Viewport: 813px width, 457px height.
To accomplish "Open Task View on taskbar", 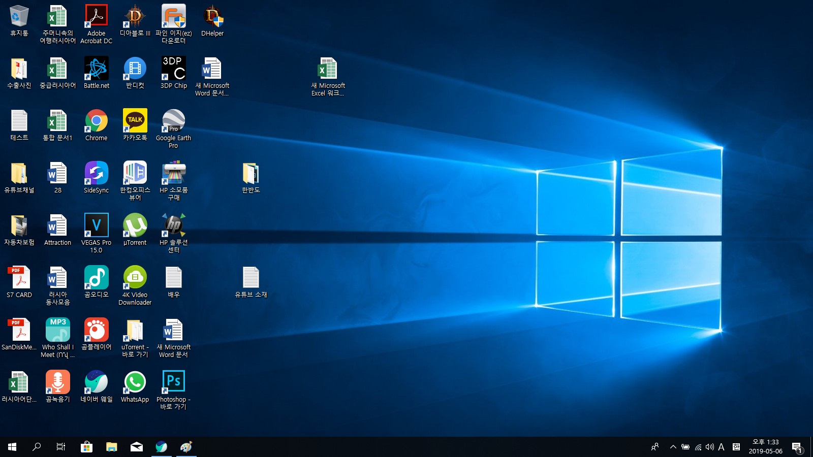I will tap(61, 447).
